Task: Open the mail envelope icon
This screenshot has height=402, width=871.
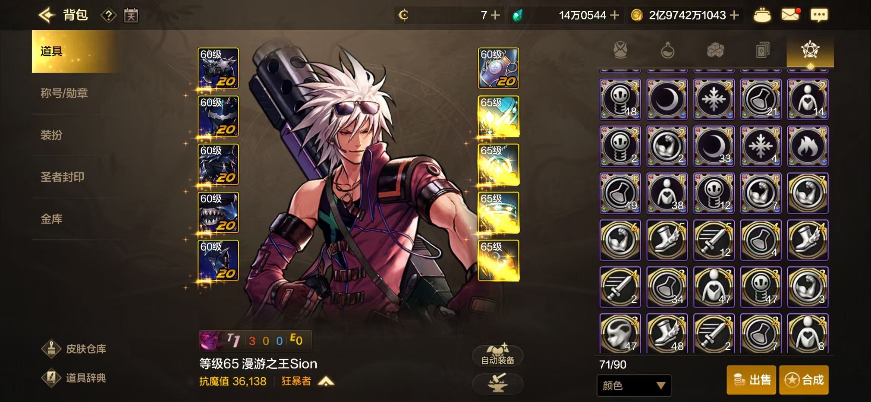Action: point(791,15)
